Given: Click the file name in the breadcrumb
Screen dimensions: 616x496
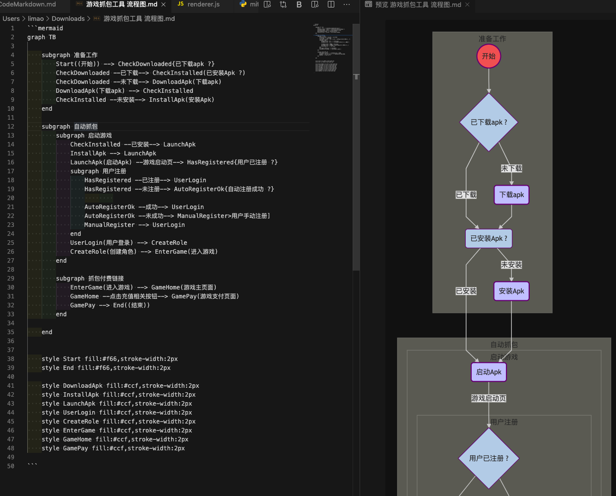Looking at the screenshot, I should coord(139,19).
